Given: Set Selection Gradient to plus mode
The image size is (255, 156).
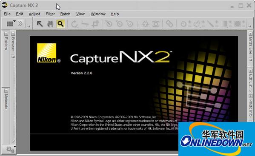Looking at the screenshot, I should click(230, 22).
